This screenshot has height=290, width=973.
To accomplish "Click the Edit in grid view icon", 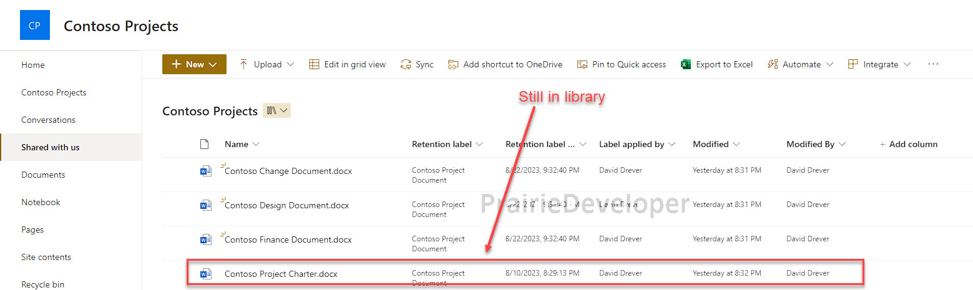I will tap(315, 64).
